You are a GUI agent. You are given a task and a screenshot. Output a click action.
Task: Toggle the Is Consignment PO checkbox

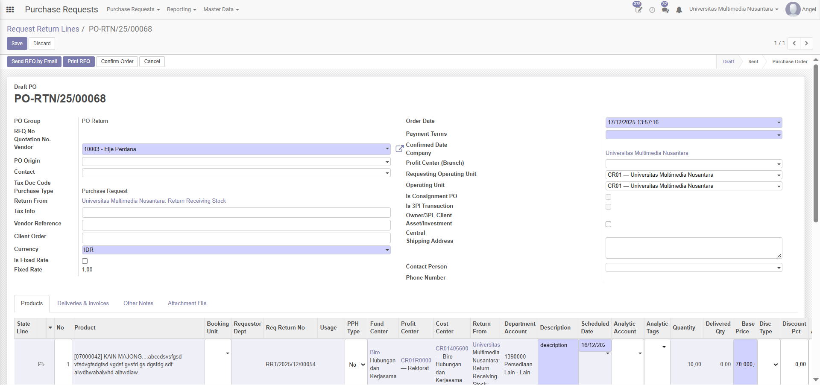point(608,197)
